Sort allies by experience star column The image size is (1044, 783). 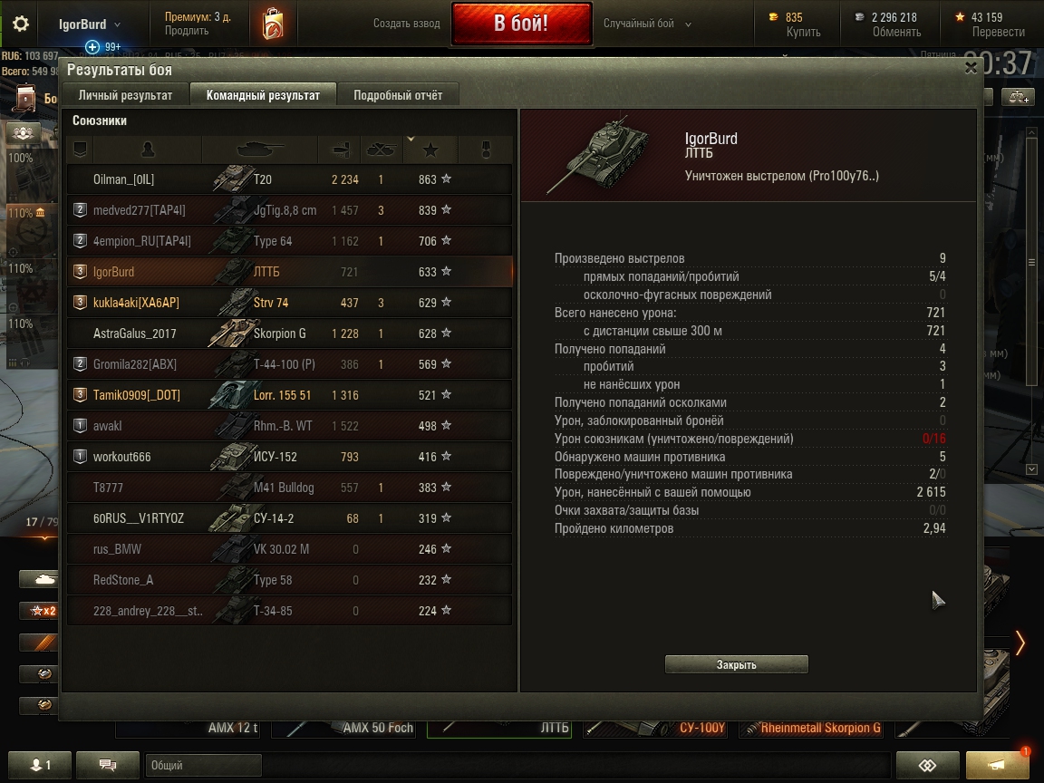click(430, 150)
